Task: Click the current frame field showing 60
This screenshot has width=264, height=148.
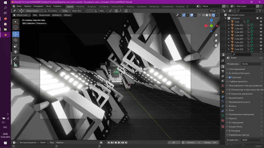Action: 174,143
